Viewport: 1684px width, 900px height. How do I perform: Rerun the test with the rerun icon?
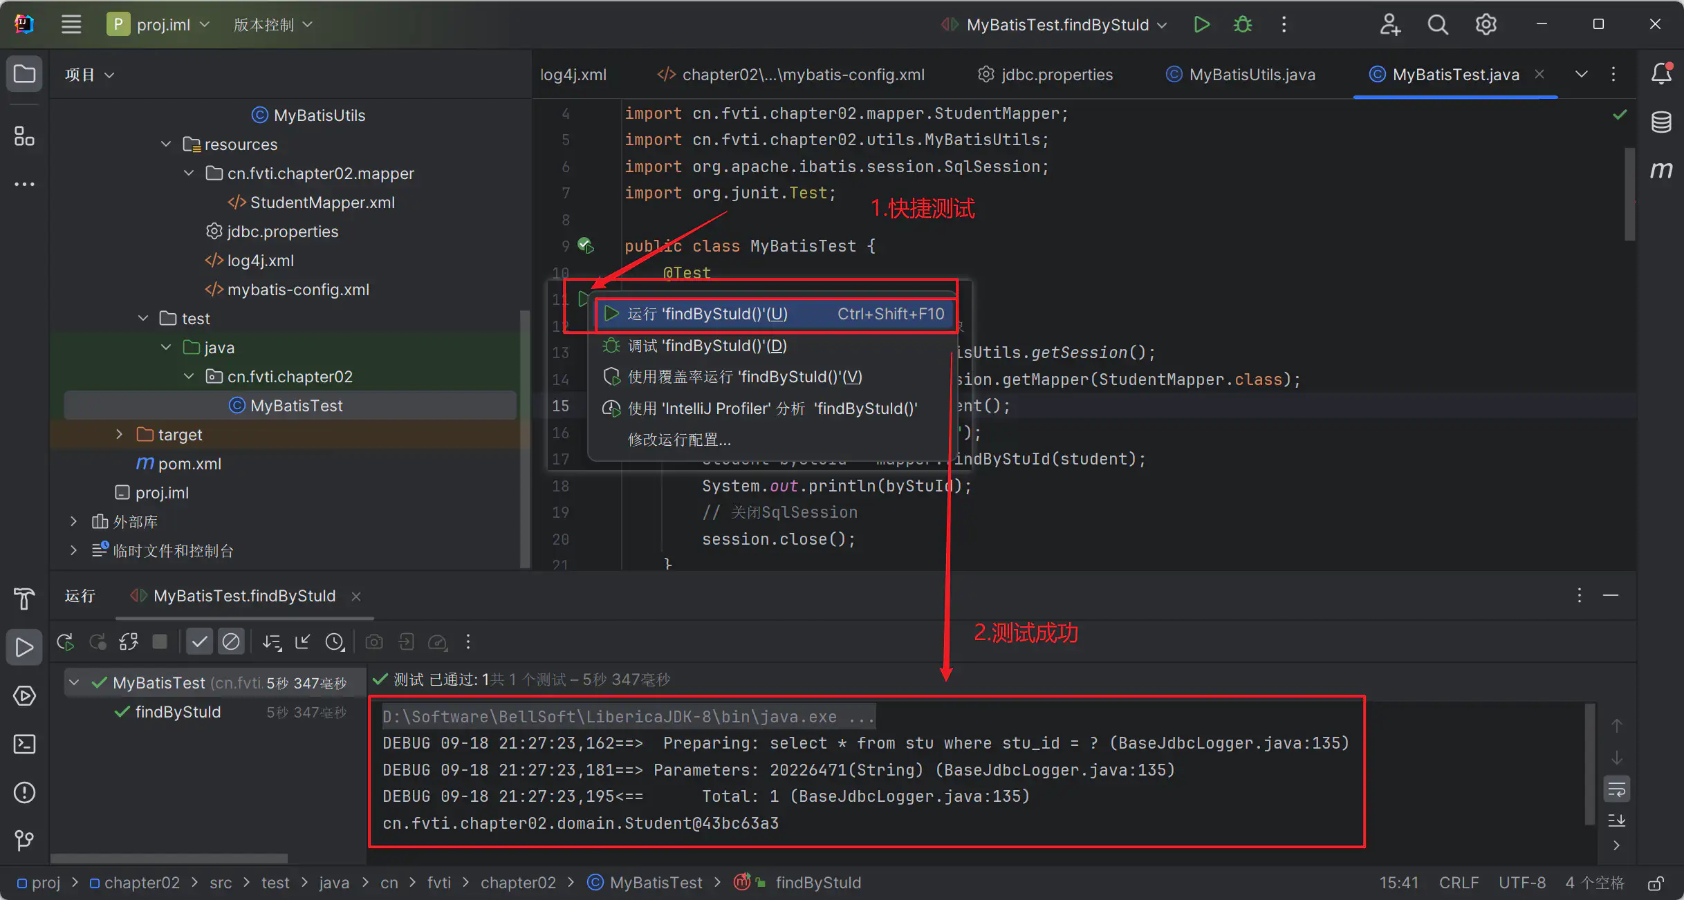click(x=66, y=642)
